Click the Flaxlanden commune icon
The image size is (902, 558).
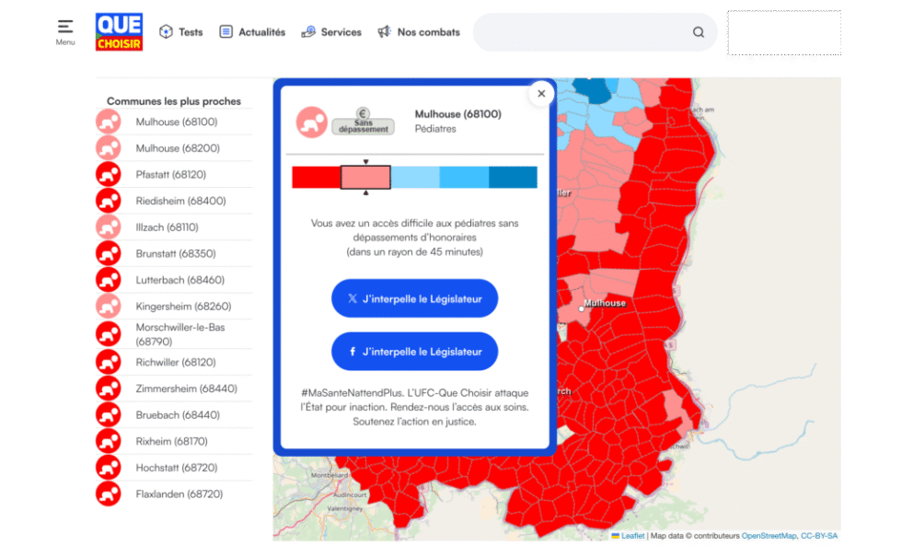point(109,494)
